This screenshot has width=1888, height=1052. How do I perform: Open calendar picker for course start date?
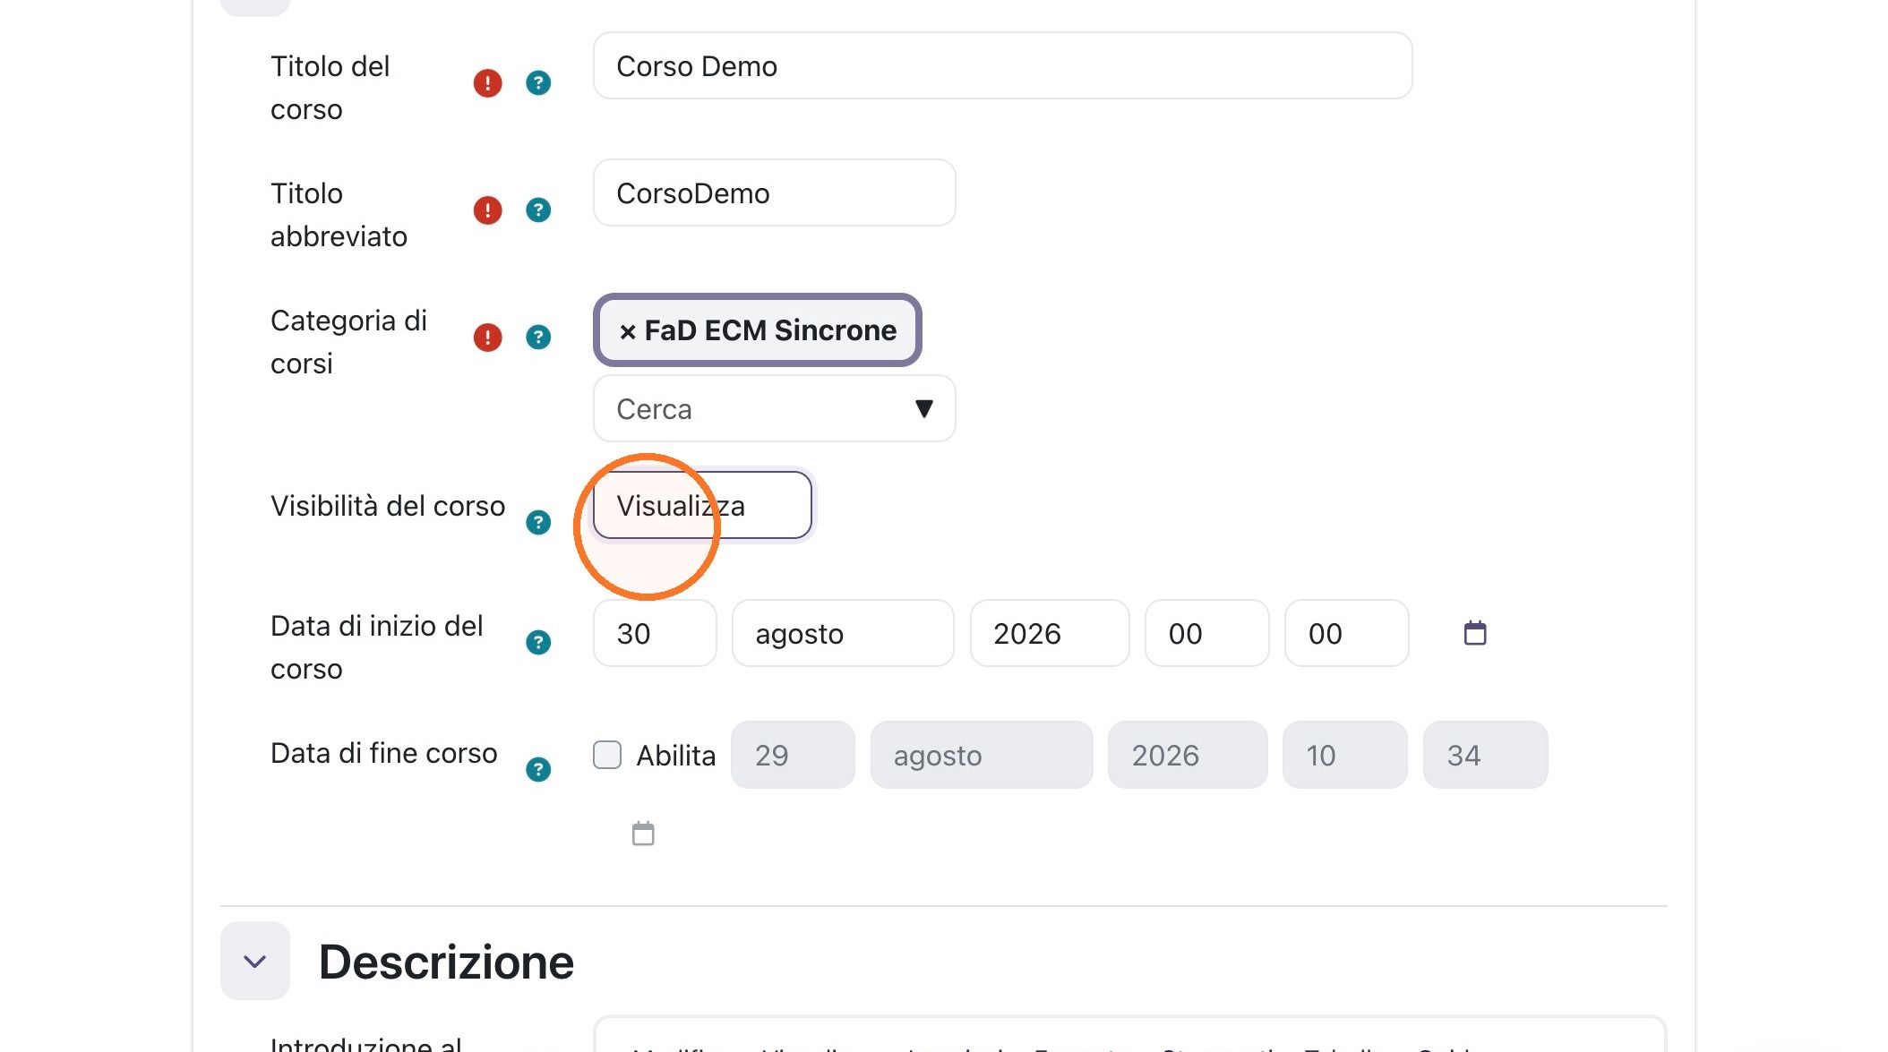[x=1475, y=633]
